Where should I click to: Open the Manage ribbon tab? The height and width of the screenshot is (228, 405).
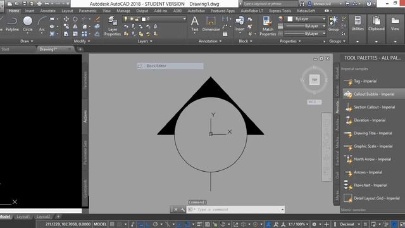[x=123, y=11]
